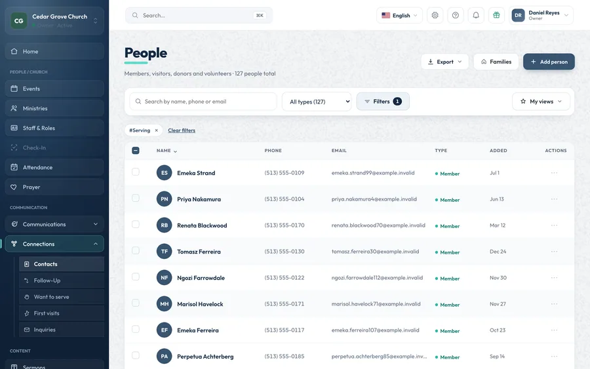Open Ministries in the sidebar
The image size is (590, 369).
54,108
